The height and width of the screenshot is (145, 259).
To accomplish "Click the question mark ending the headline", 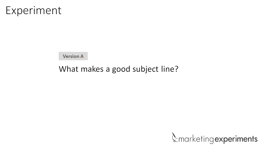I will [176, 69].
